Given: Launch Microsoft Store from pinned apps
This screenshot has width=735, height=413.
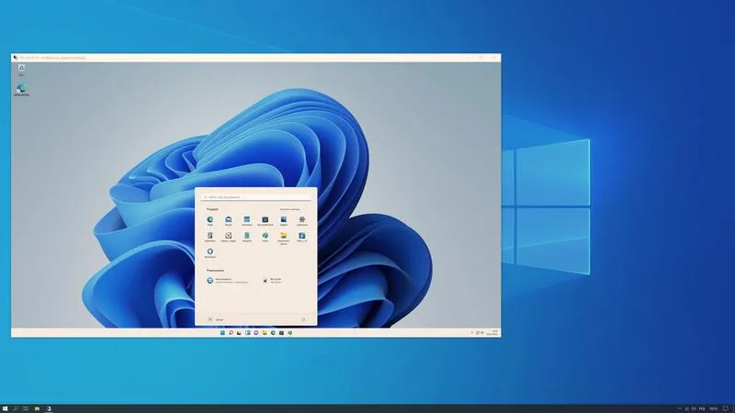Looking at the screenshot, I should 265,219.
